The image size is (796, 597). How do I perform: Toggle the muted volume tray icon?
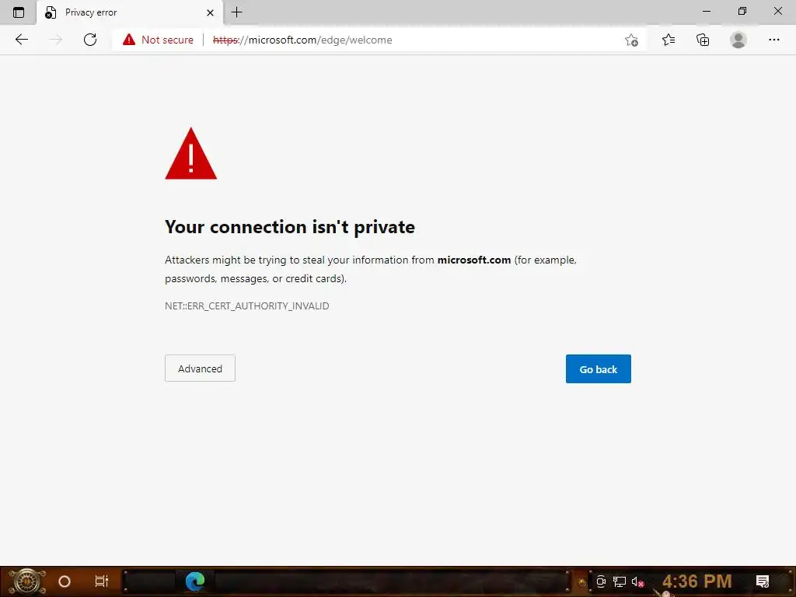click(x=637, y=581)
